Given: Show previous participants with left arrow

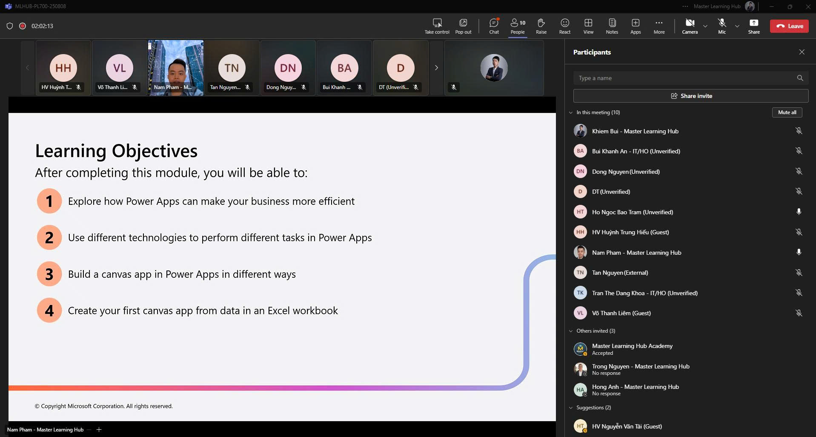Looking at the screenshot, I should 27,68.
